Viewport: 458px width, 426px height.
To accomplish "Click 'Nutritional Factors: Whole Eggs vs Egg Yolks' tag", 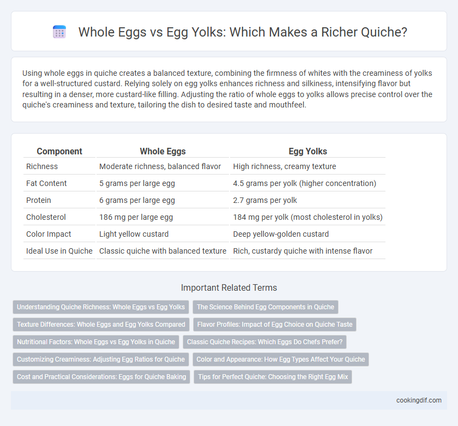I will (96, 342).
